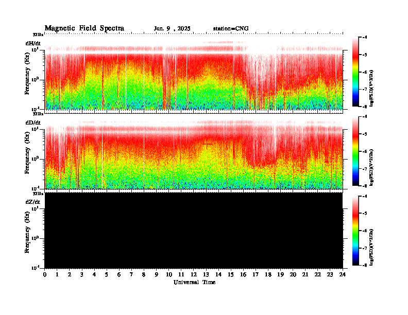Image resolution: width=408 pixels, height=315 pixels.
Task: Click the color scale bar beside the dZ/dt panel
Action: pos(355,231)
